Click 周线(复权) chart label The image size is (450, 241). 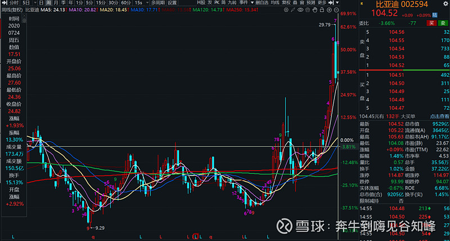tap(12, 10)
